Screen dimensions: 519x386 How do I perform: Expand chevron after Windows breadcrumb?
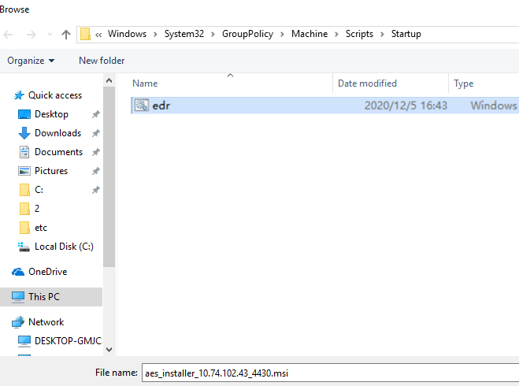tap(155, 34)
